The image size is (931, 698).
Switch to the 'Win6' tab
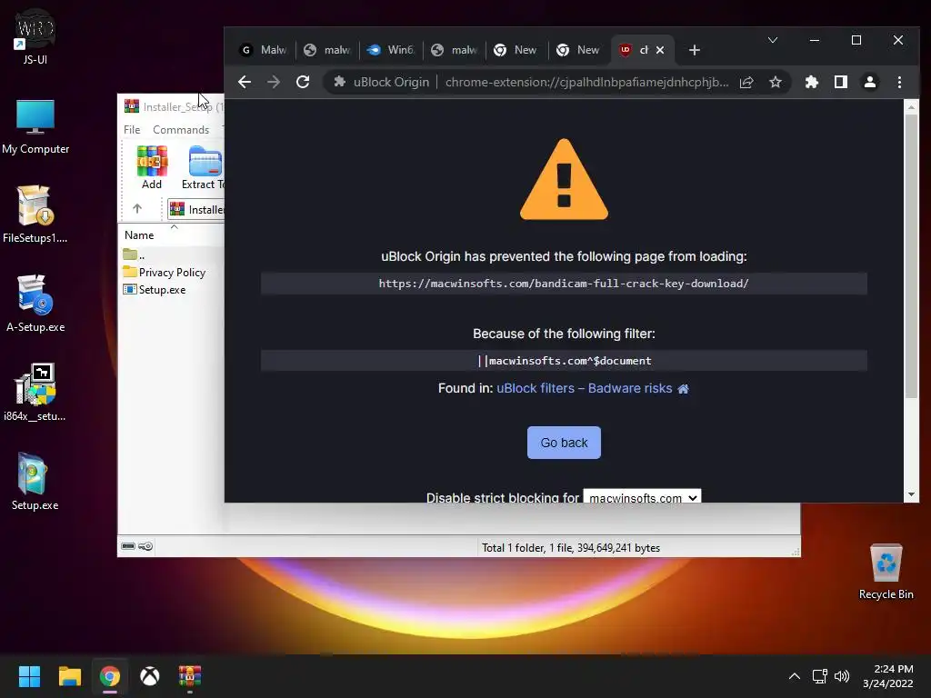point(390,50)
